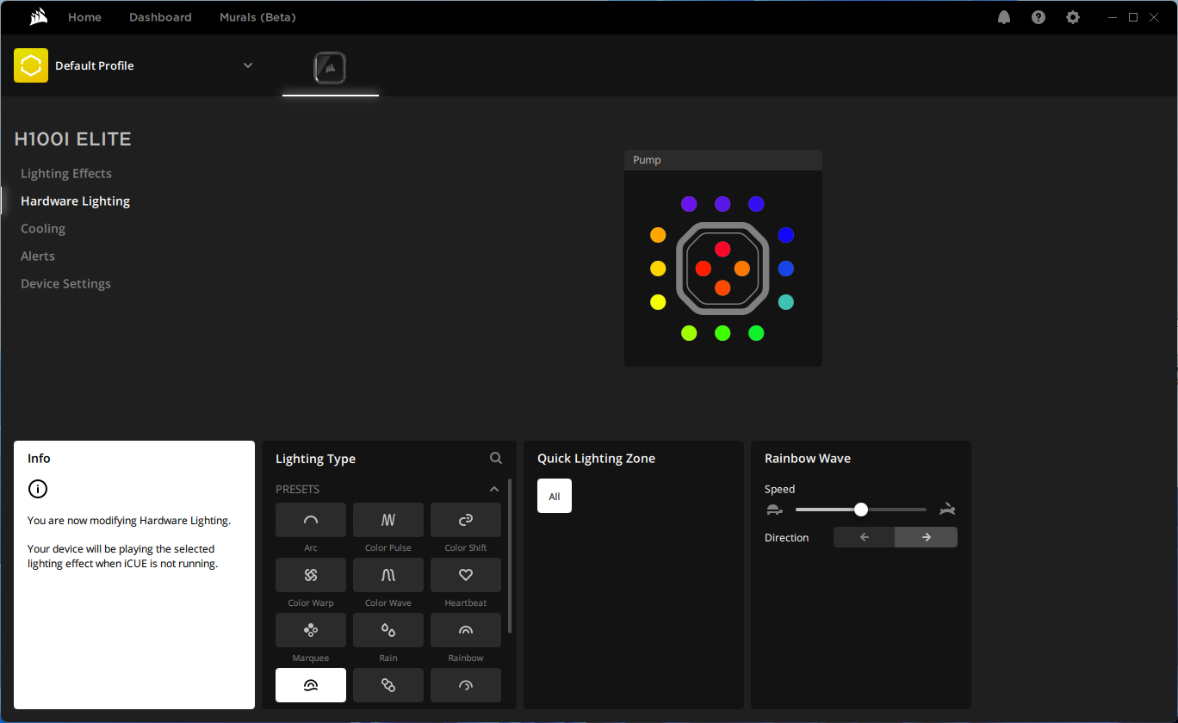Choose the Arc lighting preset
This screenshot has height=723, width=1178.
click(x=311, y=520)
